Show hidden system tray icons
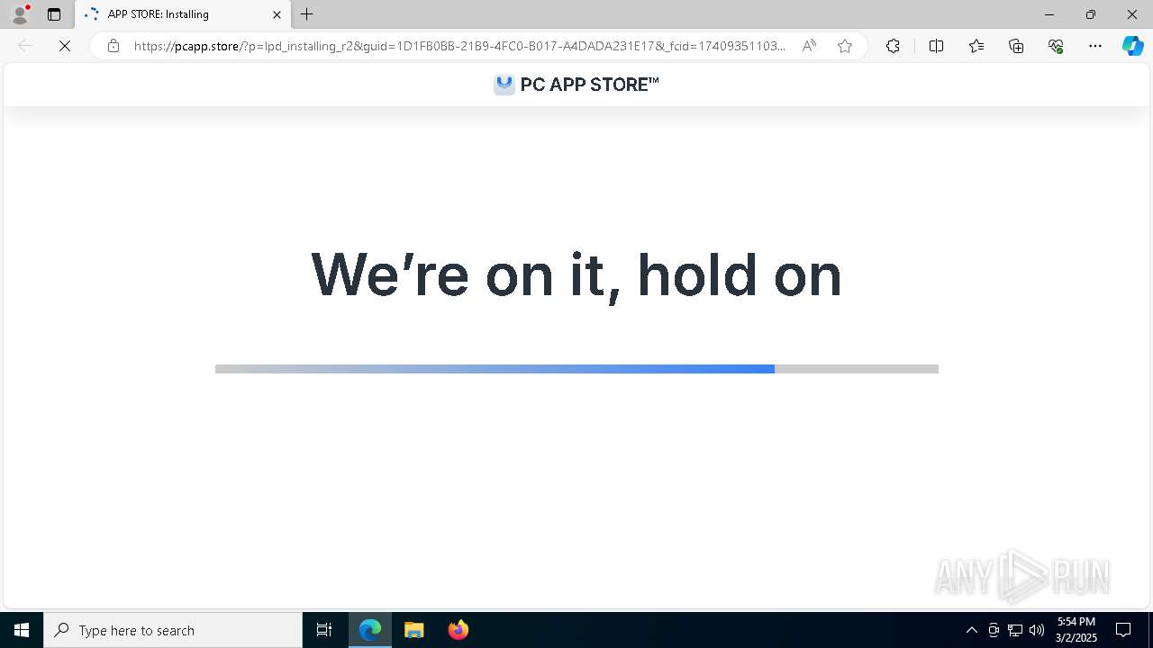 click(971, 630)
